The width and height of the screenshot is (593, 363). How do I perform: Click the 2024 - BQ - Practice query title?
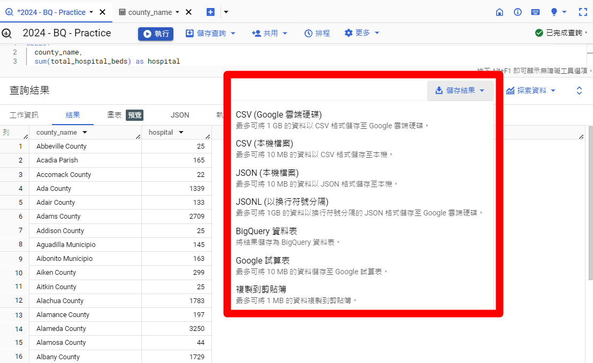point(67,33)
